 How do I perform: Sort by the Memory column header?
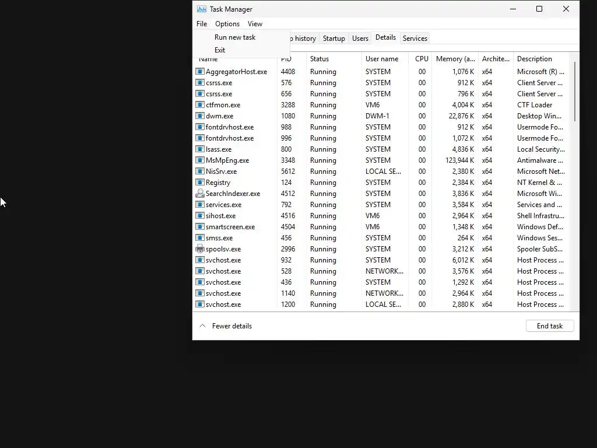click(455, 59)
